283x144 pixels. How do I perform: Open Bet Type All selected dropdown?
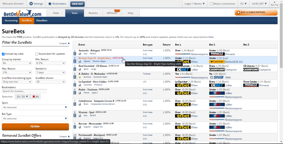click(35, 119)
